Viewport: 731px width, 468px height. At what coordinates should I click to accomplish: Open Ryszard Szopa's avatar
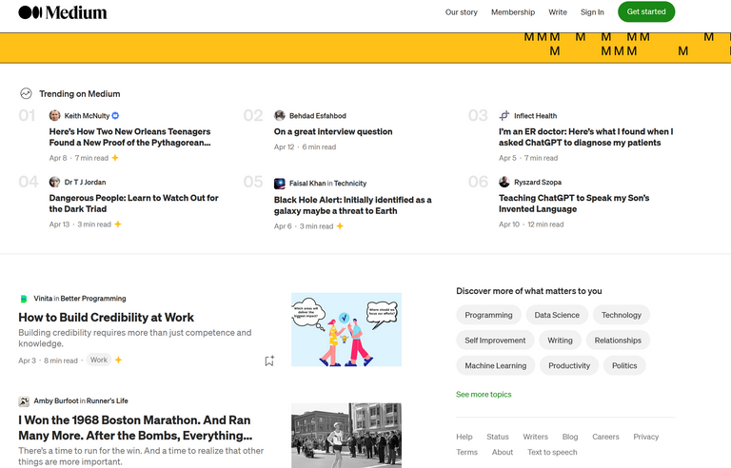[x=504, y=182]
